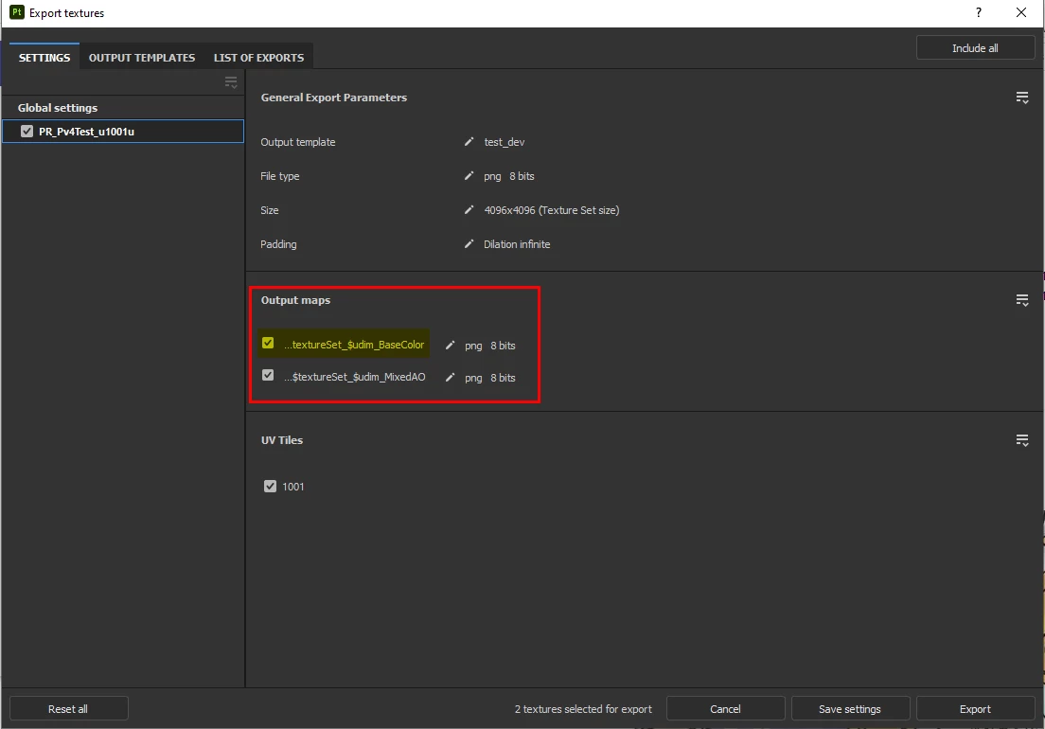Edit the File type pencil icon
The image size is (1045, 729).
pos(469,176)
